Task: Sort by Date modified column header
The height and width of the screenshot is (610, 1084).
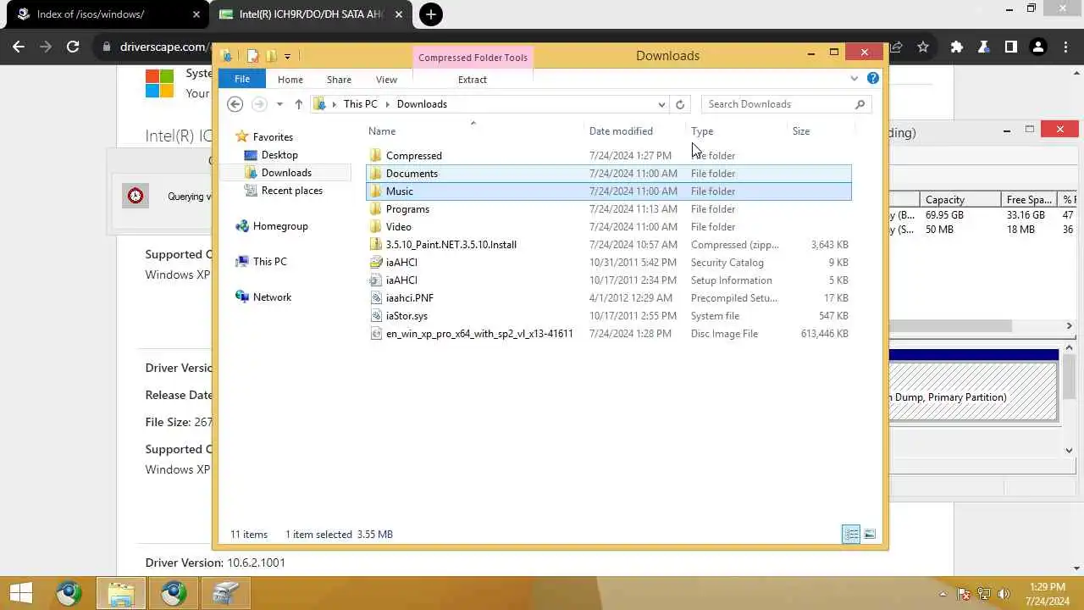Action: click(x=621, y=131)
